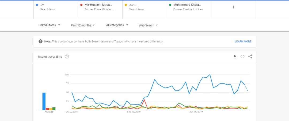Open help icon beside Interest over time
Screen dimensions: 289x121
(67, 56)
